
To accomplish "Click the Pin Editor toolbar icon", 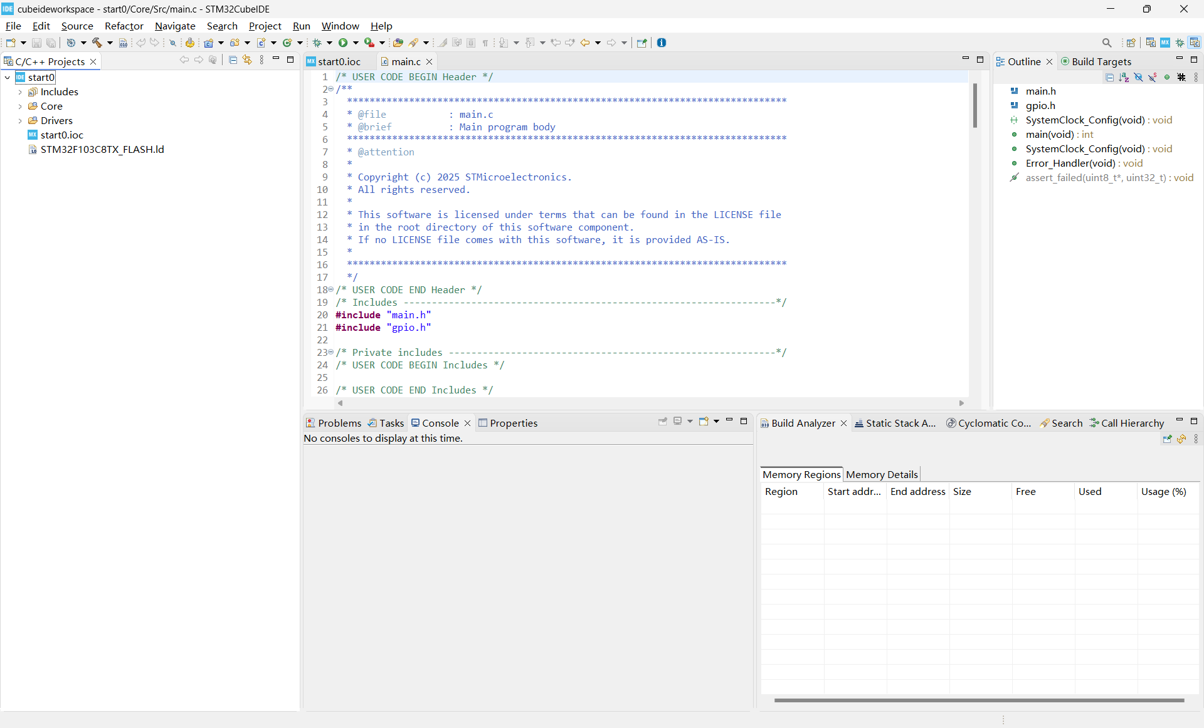I will (x=642, y=43).
